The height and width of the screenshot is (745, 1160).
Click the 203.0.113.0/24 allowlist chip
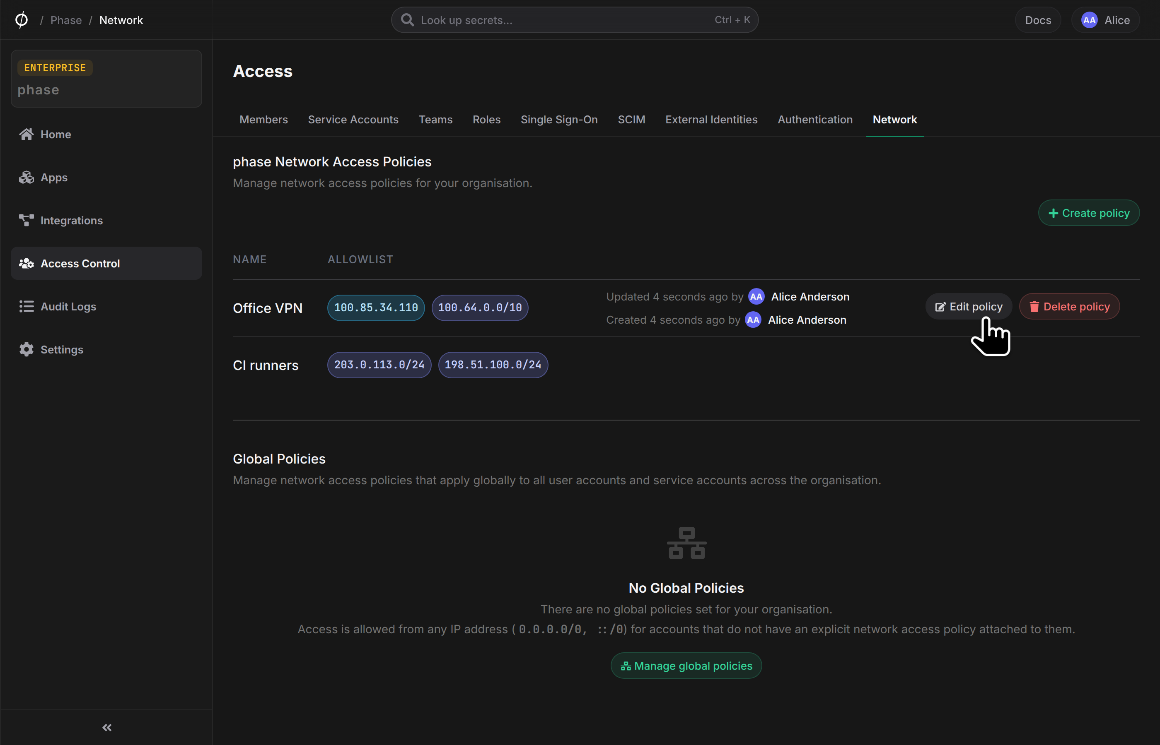click(x=379, y=365)
